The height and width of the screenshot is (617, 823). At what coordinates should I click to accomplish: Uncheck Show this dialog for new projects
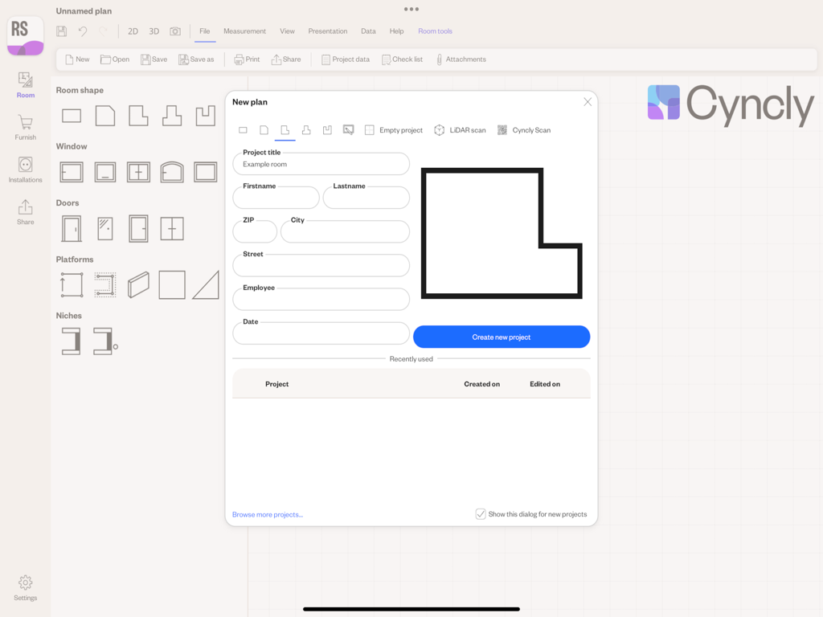[481, 513]
